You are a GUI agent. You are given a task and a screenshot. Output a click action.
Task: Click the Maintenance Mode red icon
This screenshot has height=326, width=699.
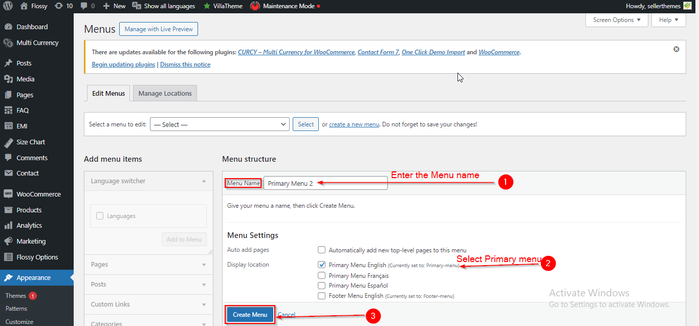point(255,6)
